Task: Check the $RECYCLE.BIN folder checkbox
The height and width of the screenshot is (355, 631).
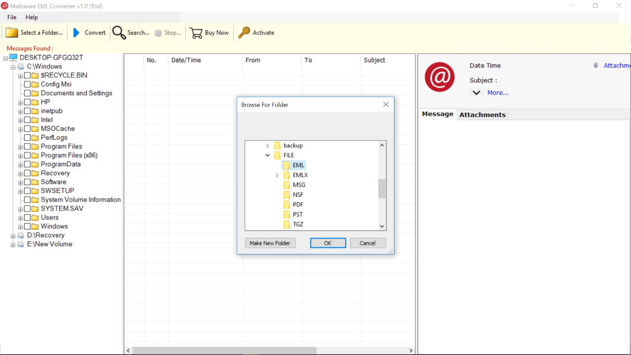Action: (x=27, y=75)
